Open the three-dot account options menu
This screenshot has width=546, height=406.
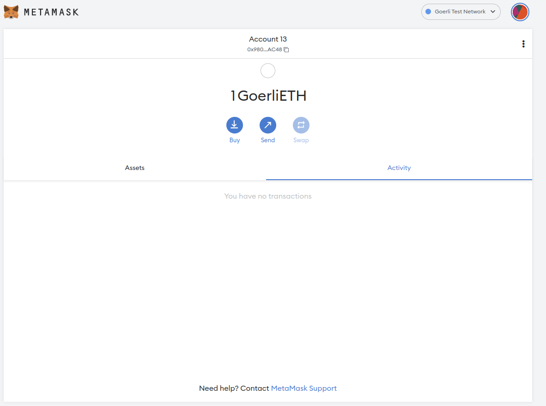click(523, 44)
